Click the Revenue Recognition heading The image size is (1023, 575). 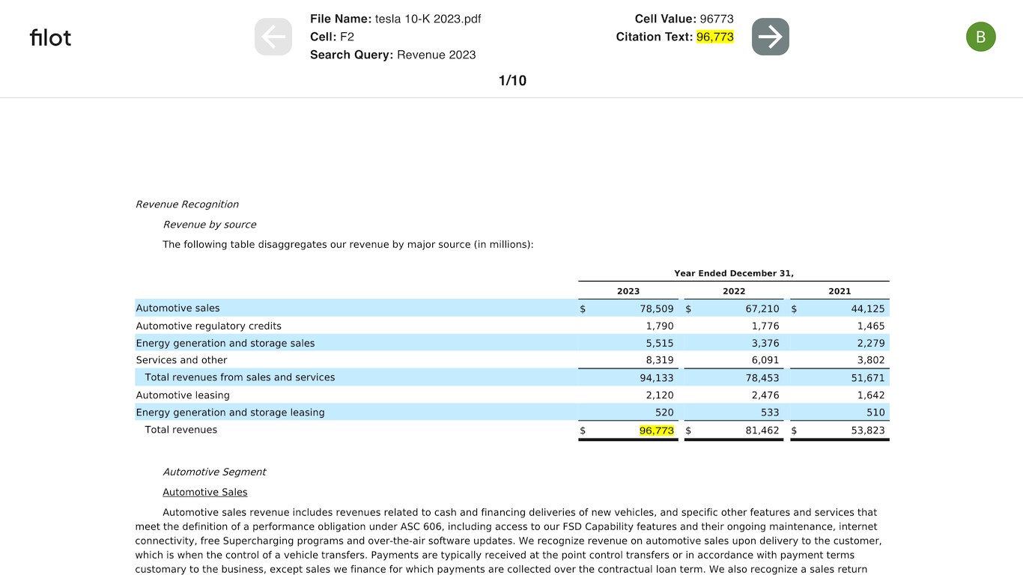(x=186, y=204)
